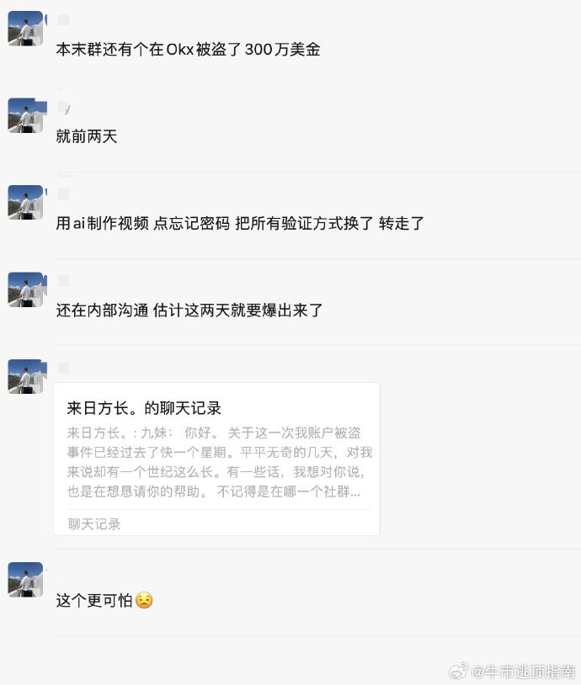Click the card preview text starting 九妹: 你好

216,462
